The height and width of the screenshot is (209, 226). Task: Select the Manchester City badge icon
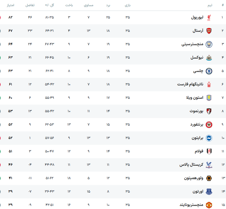click(x=209, y=44)
